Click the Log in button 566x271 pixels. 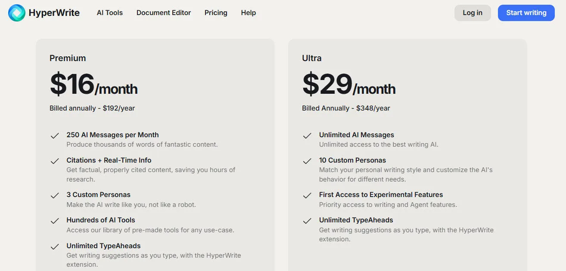tap(473, 13)
